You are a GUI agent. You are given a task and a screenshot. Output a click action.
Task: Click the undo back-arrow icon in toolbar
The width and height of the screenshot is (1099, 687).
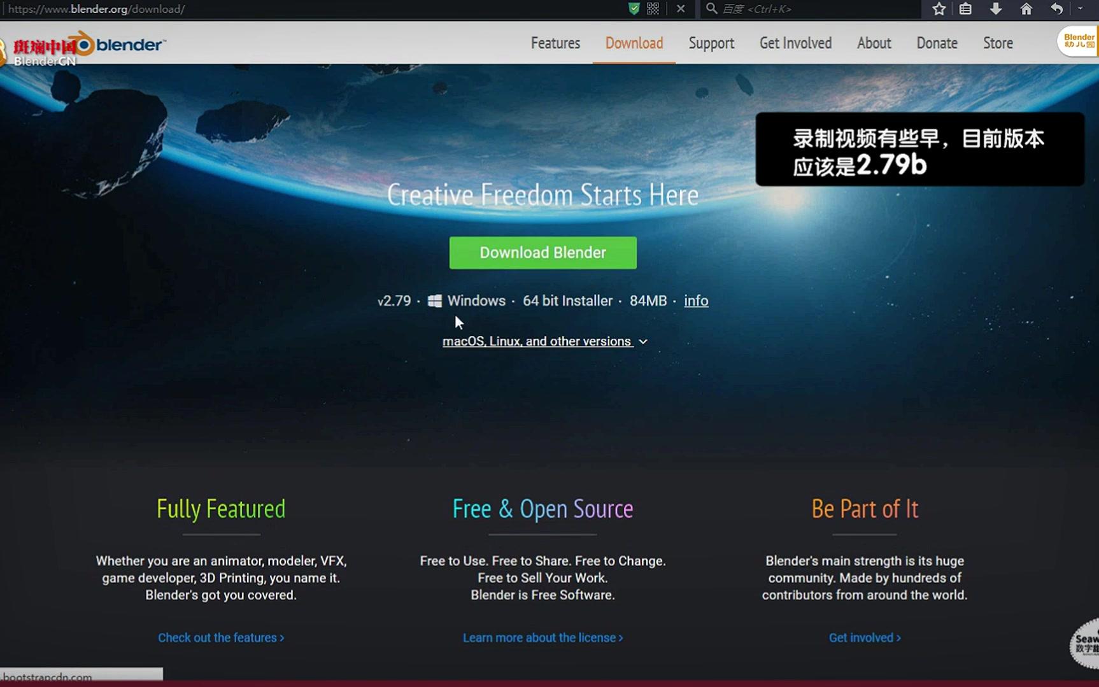point(1056,8)
